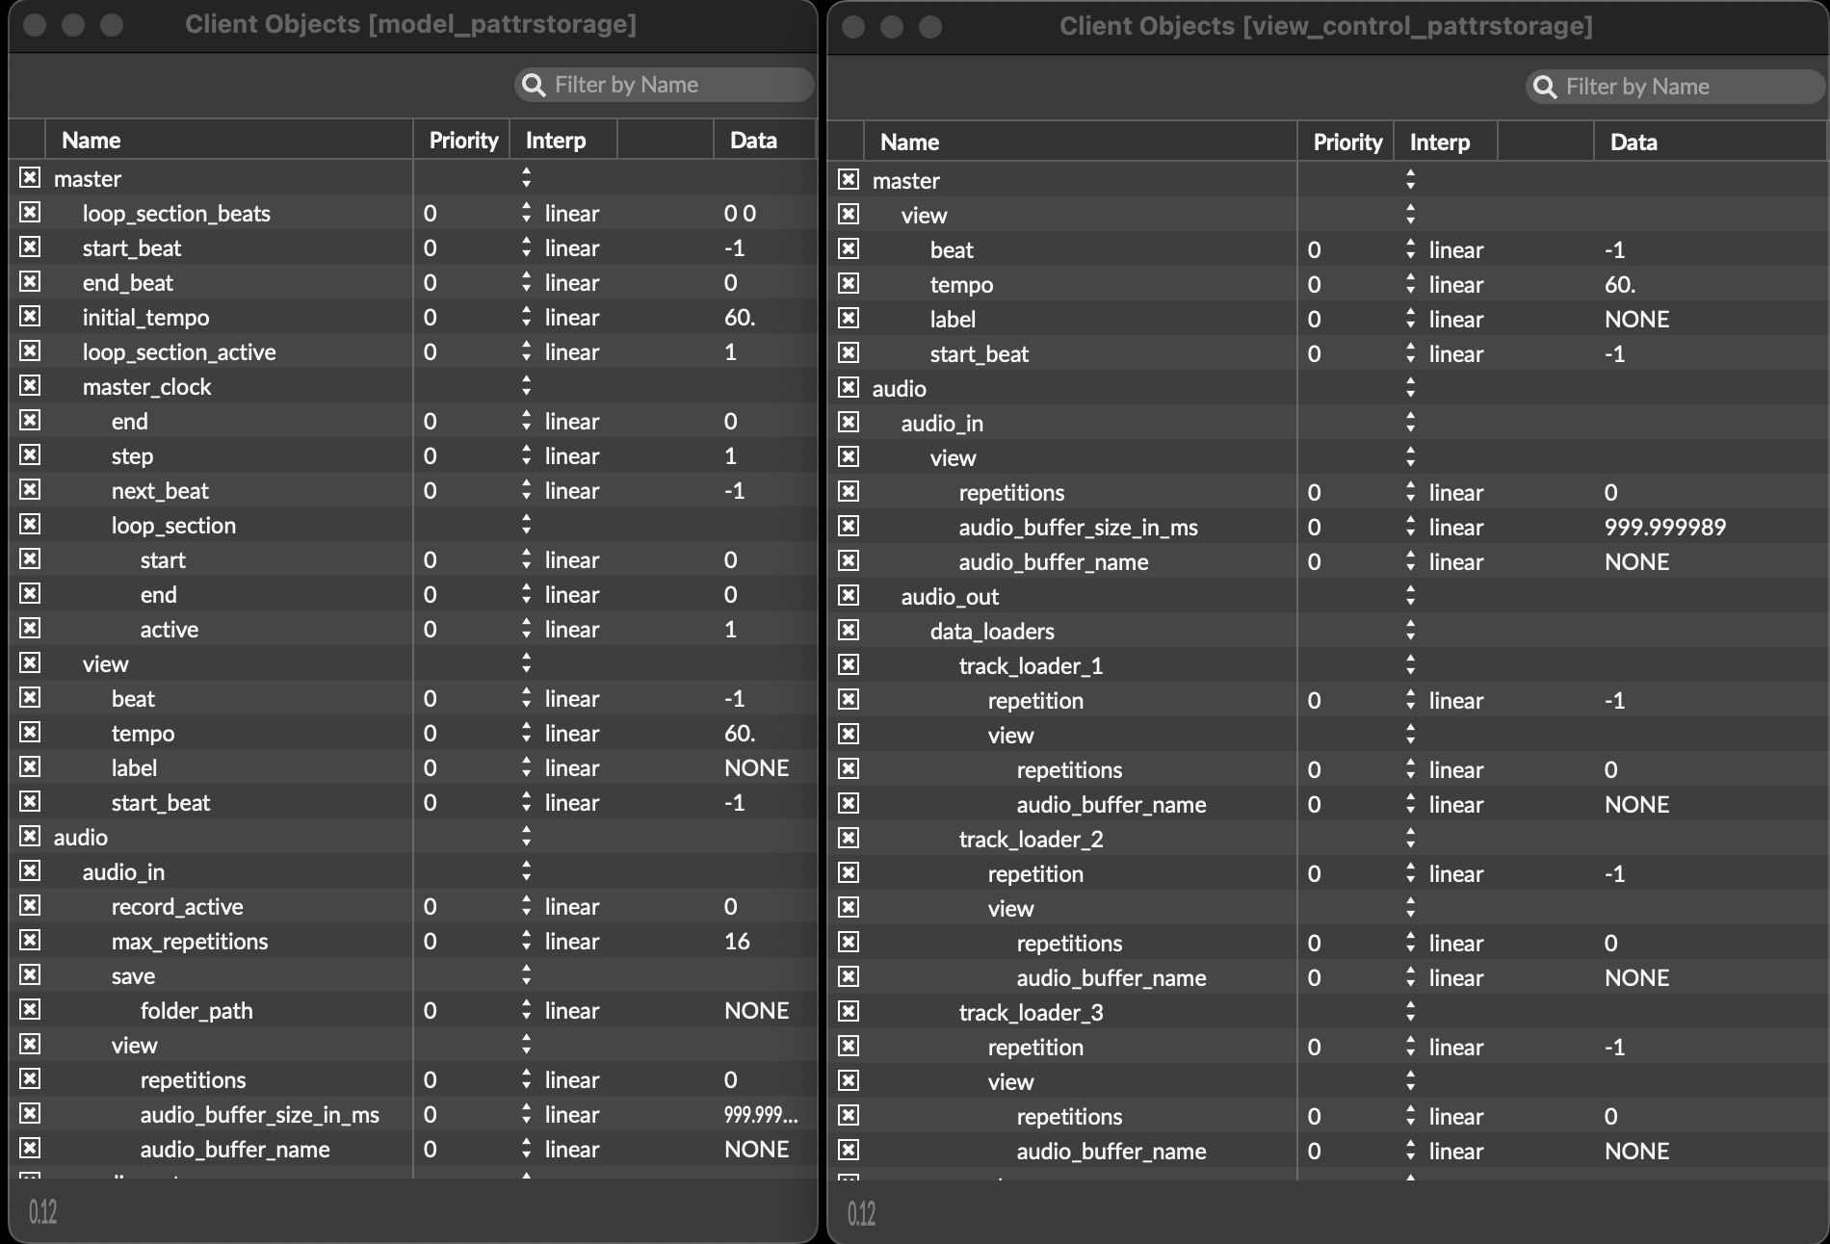This screenshot has height=1244, width=1830.
Task: Click Filter by Name field in view_control_pattrstorage window
Action: tap(1675, 87)
